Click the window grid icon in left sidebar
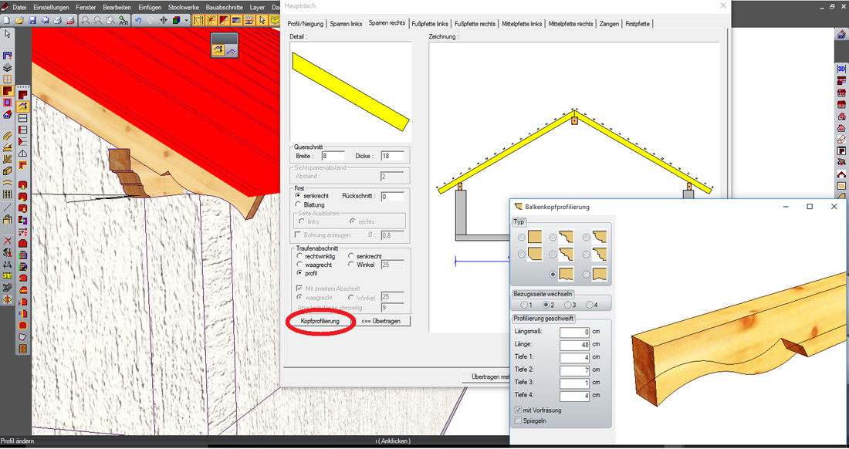 coord(8,79)
